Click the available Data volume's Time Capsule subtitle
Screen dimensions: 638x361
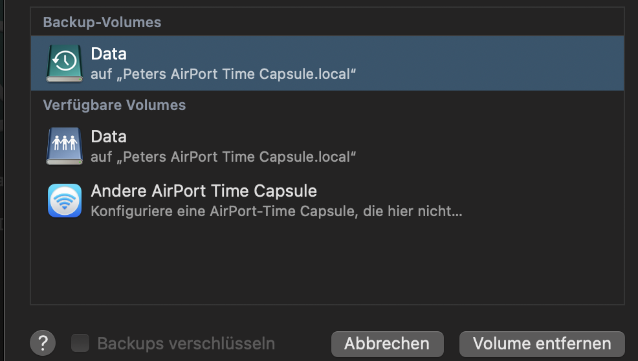click(224, 157)
